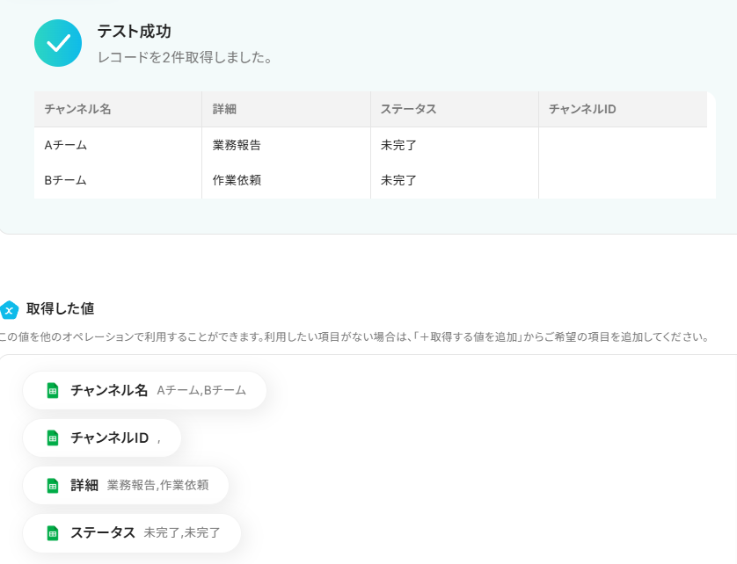Viewport: 737px width, 564px height.
Task: Click the 詳細 column header
Action: point(224,110)
